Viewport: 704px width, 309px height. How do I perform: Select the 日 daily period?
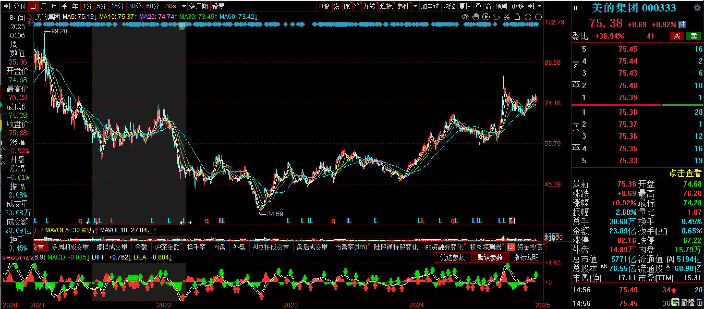point(33,6)
